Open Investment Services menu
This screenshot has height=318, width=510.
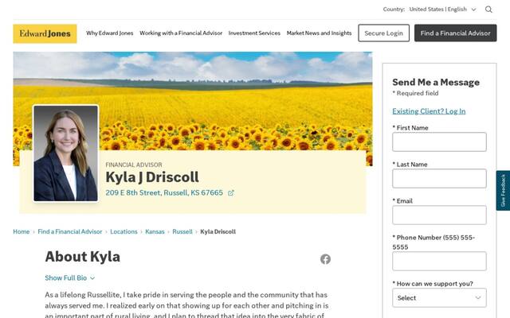tap(254, 33)
